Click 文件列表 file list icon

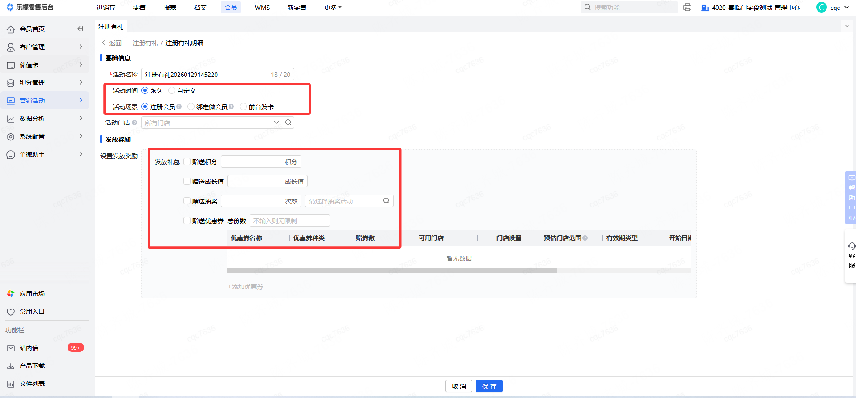(11, 384)
